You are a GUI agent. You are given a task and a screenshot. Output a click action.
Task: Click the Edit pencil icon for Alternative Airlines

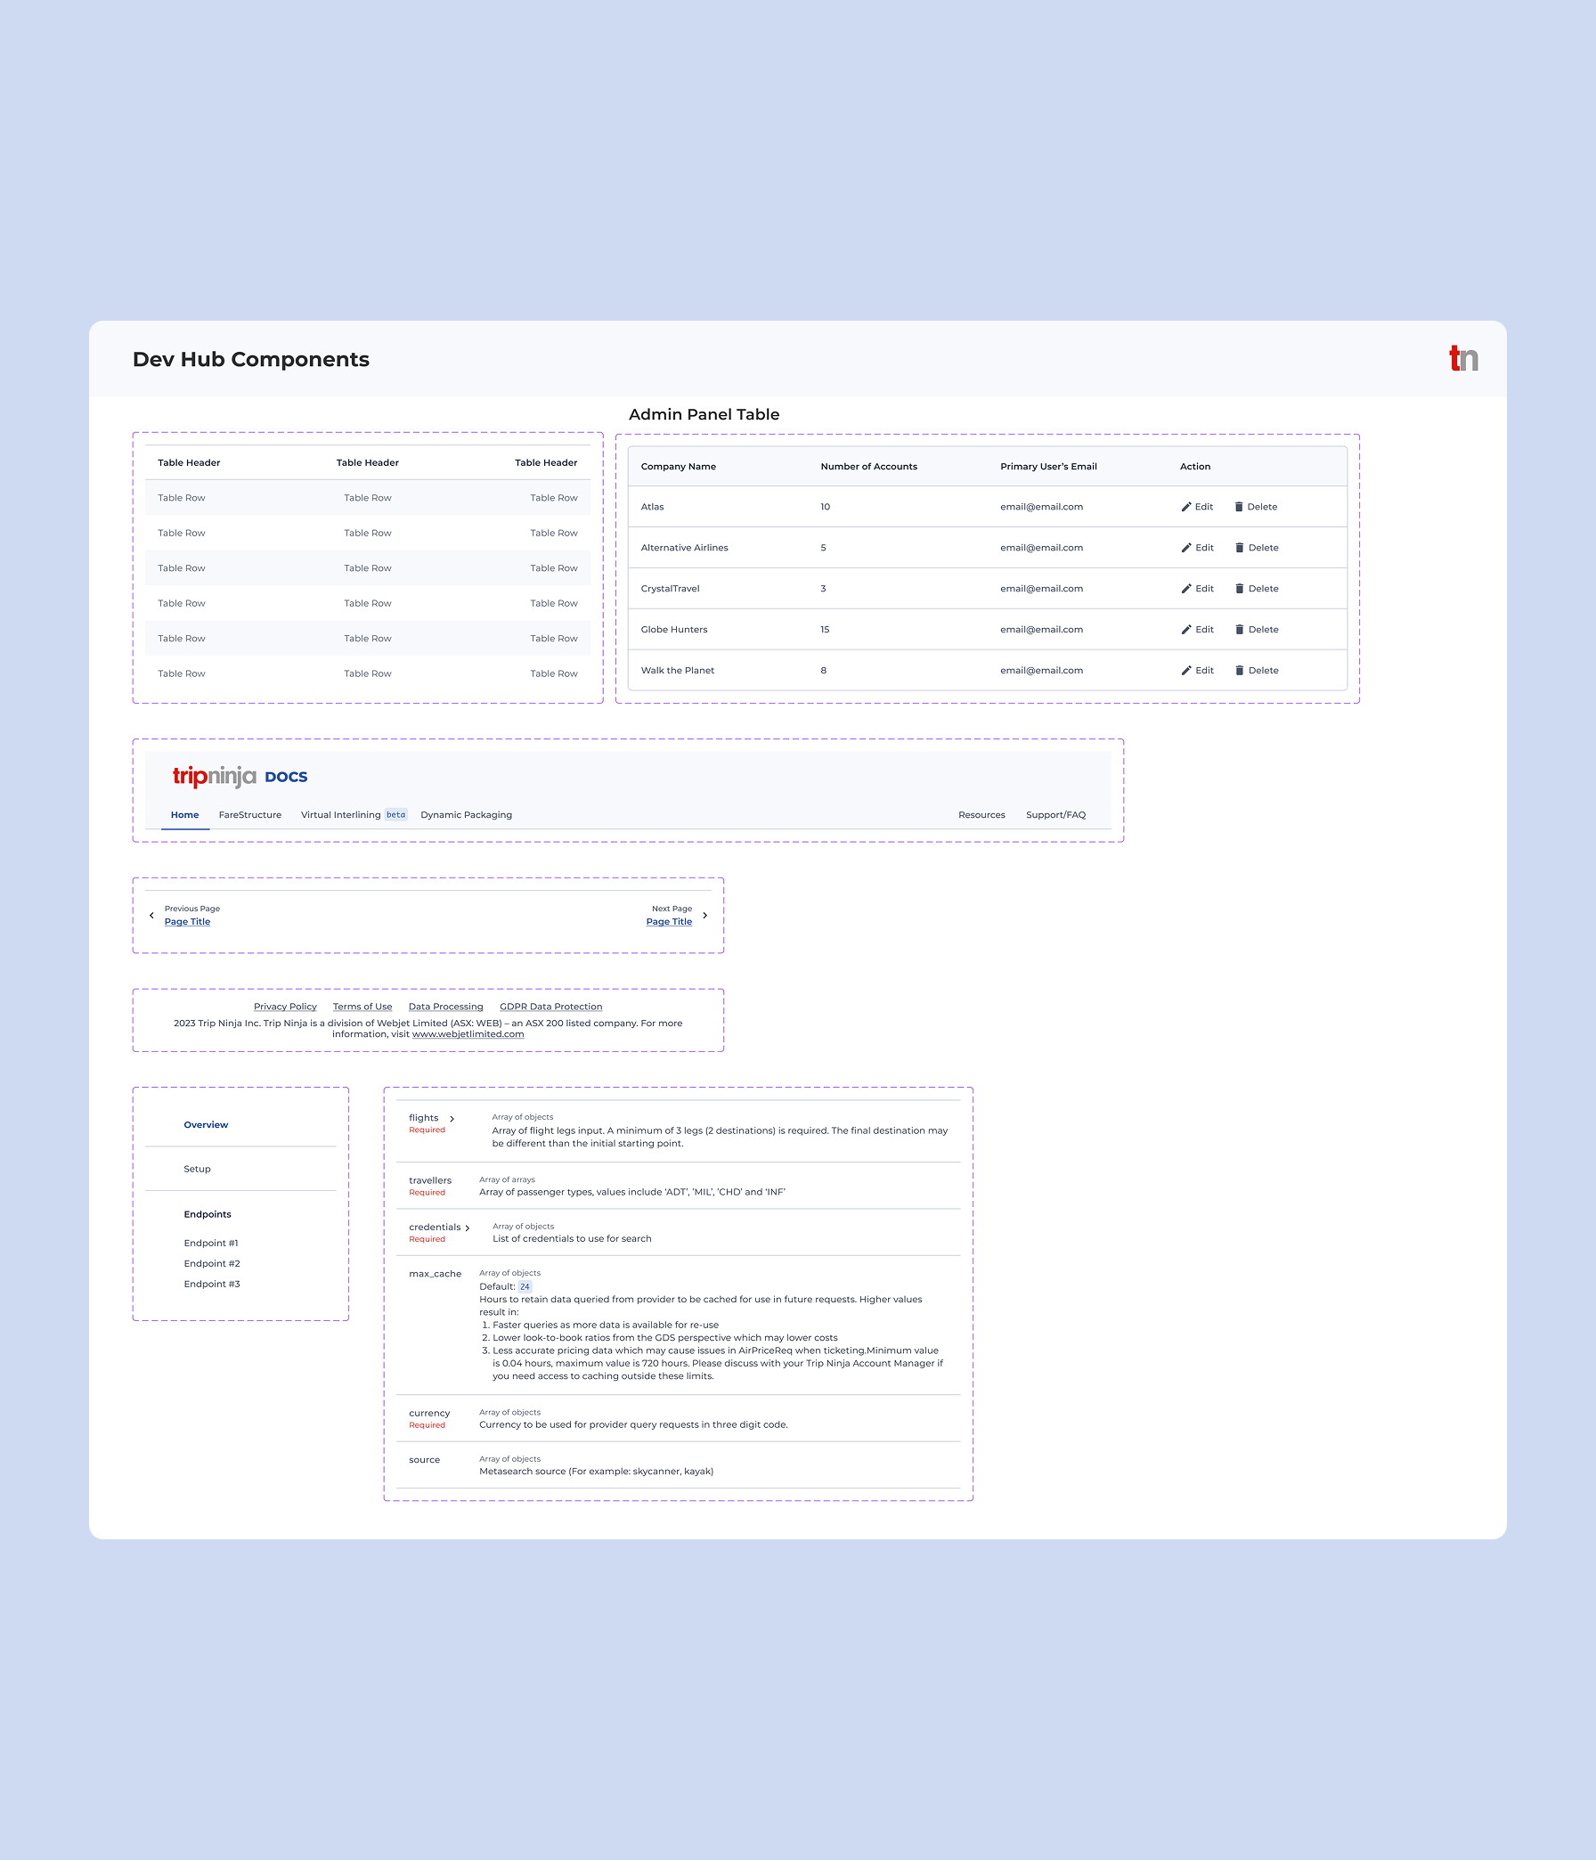pos(1186,547)
